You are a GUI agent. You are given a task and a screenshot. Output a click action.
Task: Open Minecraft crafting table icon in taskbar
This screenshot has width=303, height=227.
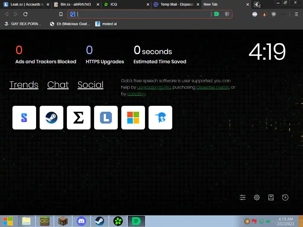click(x=63, y=221)
